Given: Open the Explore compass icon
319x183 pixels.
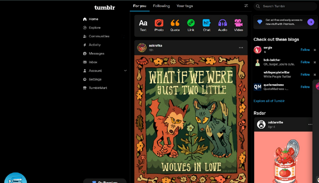Looking at the screenshot, I should tap(85, 27).
